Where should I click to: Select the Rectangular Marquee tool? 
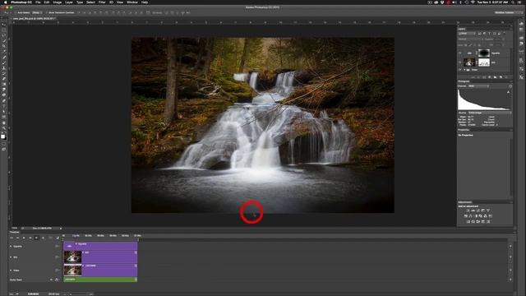(x=4, y=30)
